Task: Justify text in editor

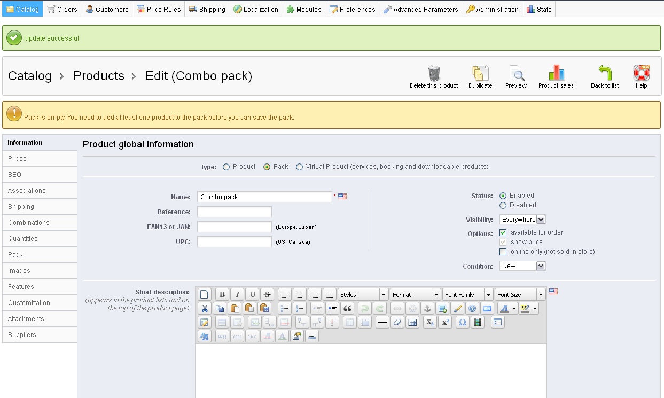Action: [x=330, y=294]
